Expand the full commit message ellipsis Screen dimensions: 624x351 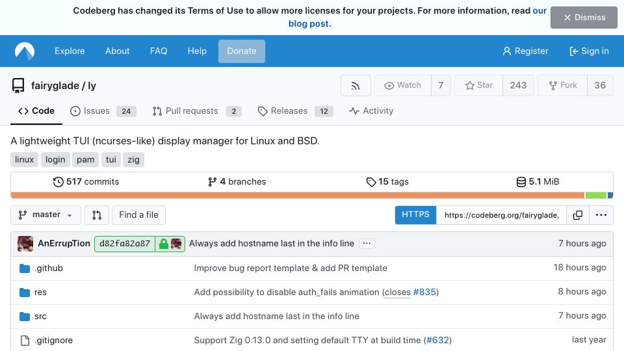tap(367, 243)
